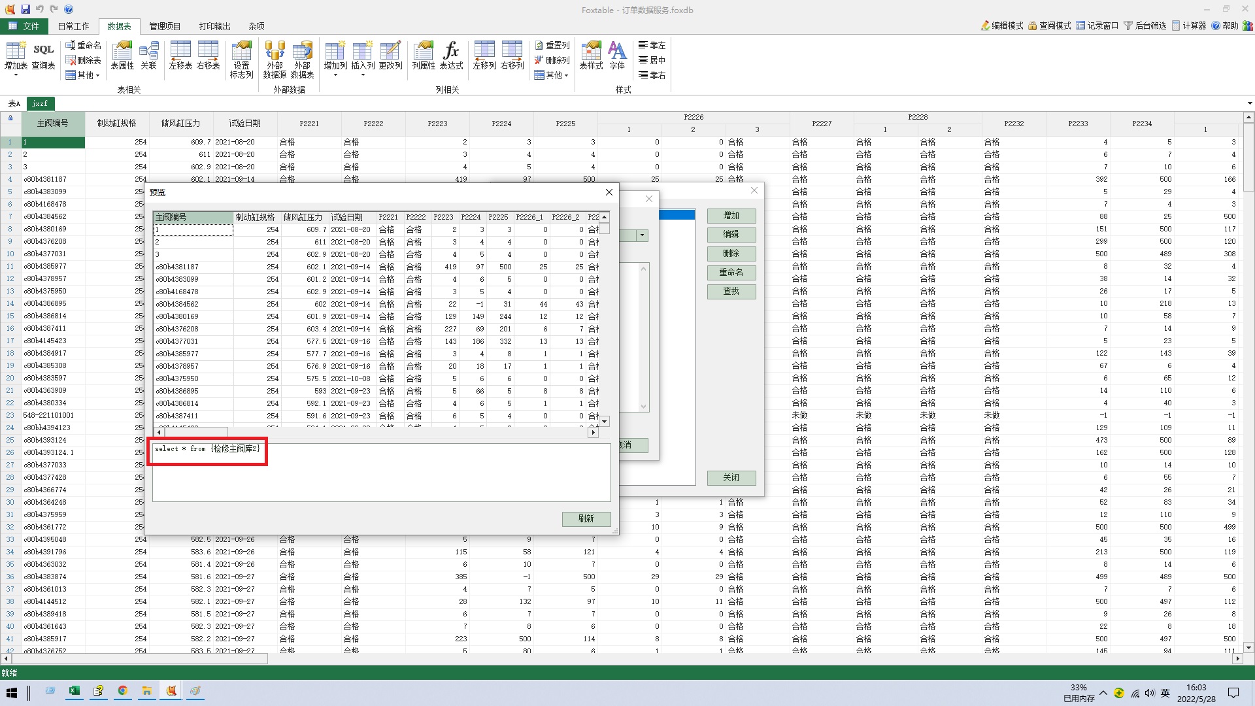Select the jxzf table tab
This screenshot has width=1255, height=706.
[x=40, y=103]
